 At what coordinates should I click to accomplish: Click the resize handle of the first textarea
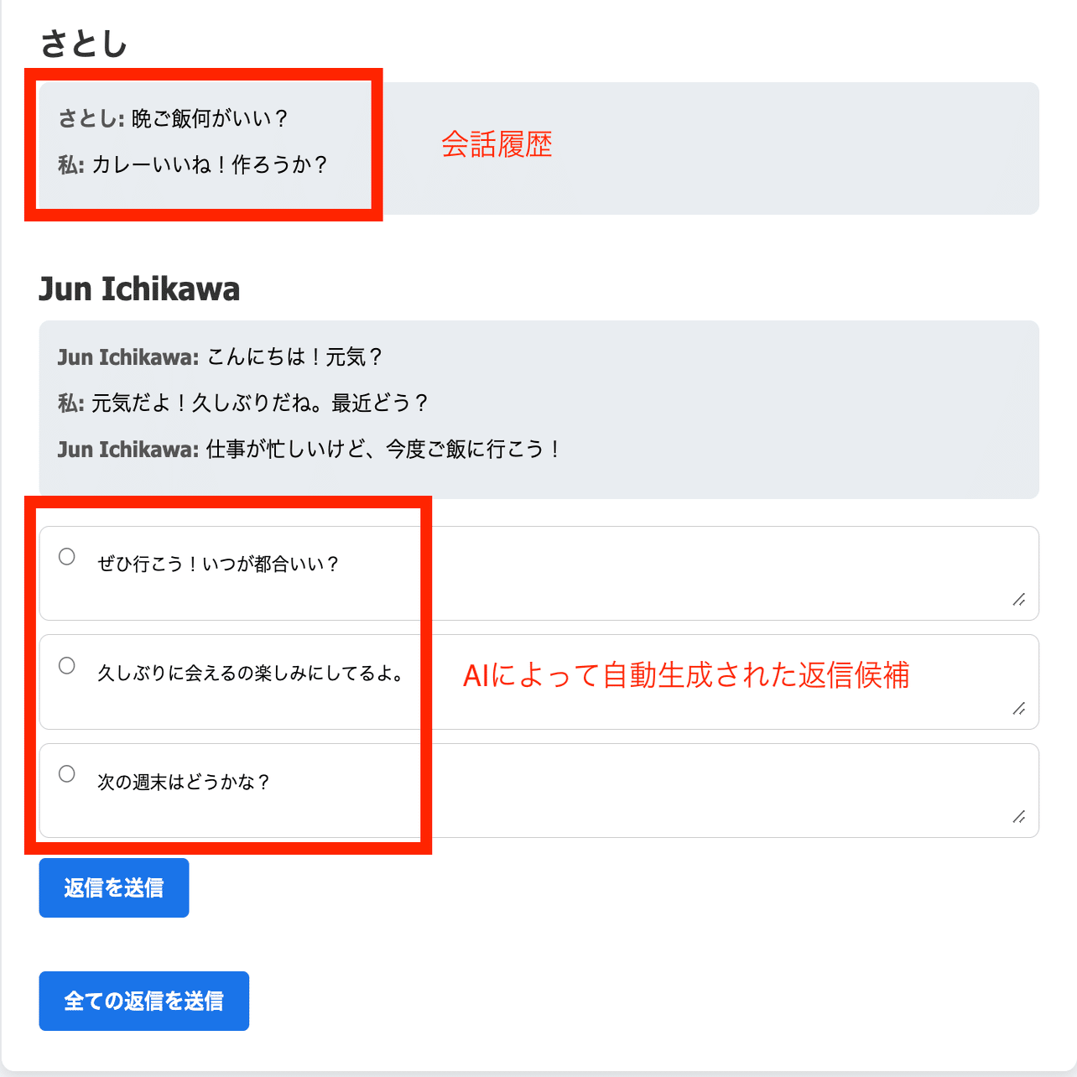[x=1019, y=600]
